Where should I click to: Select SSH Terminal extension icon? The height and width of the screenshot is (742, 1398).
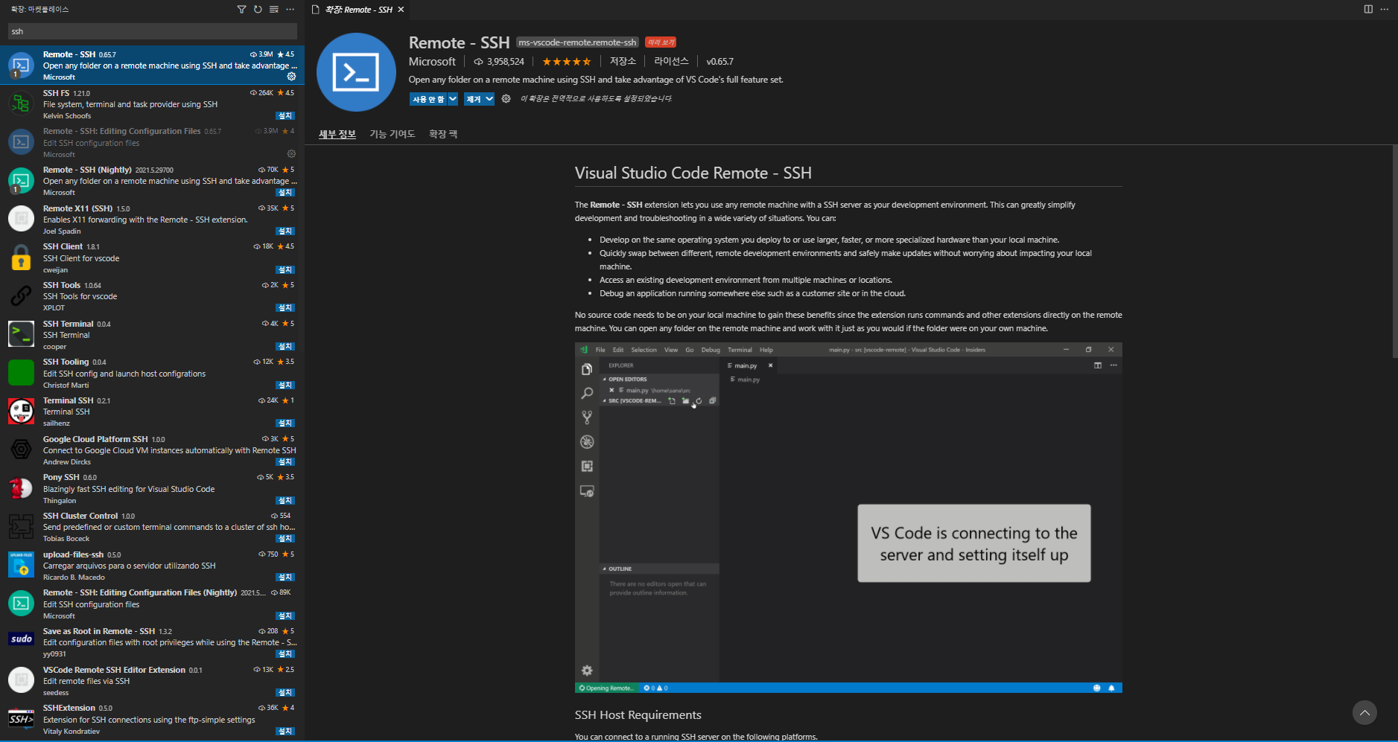[x=21, y=334]
